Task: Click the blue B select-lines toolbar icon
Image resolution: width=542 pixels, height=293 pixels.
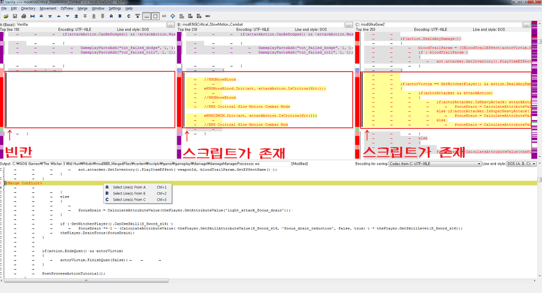Action: click(x=119, y=16)
